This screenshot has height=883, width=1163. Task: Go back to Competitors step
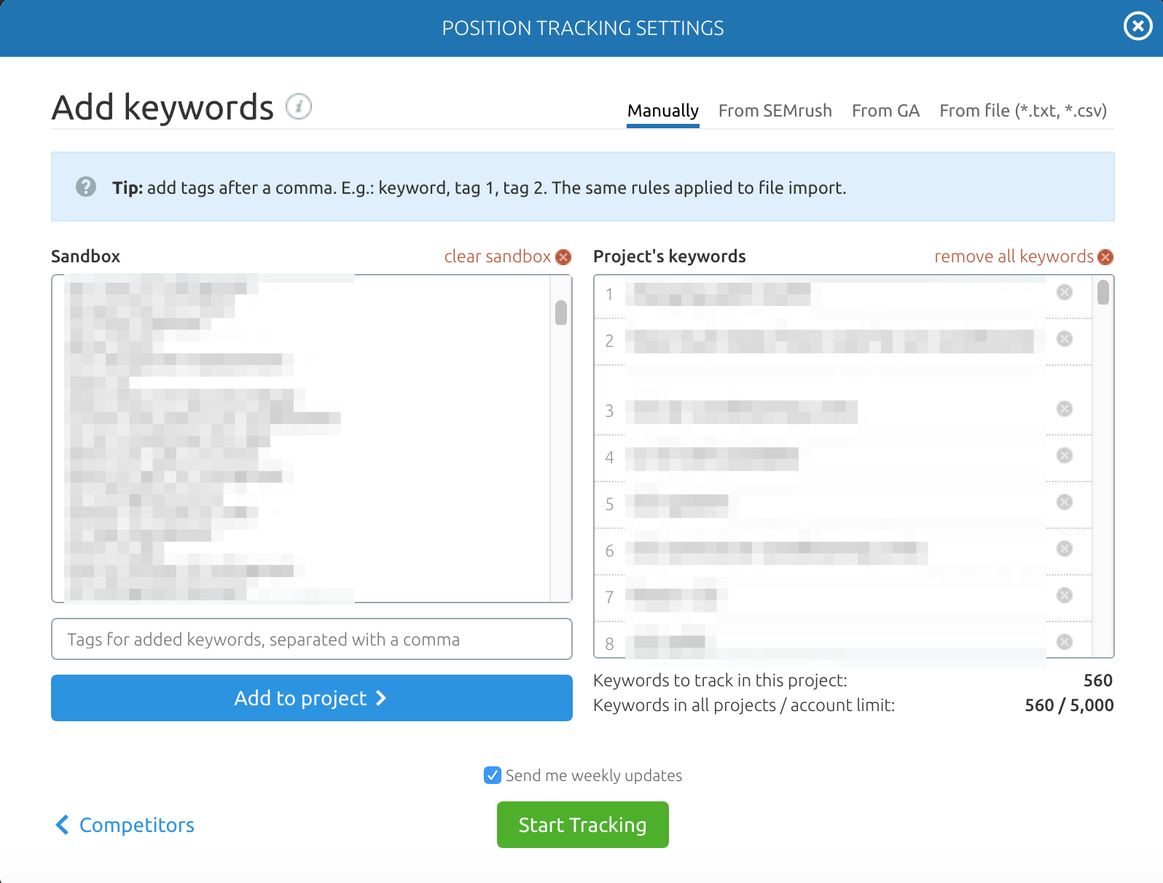125,825
